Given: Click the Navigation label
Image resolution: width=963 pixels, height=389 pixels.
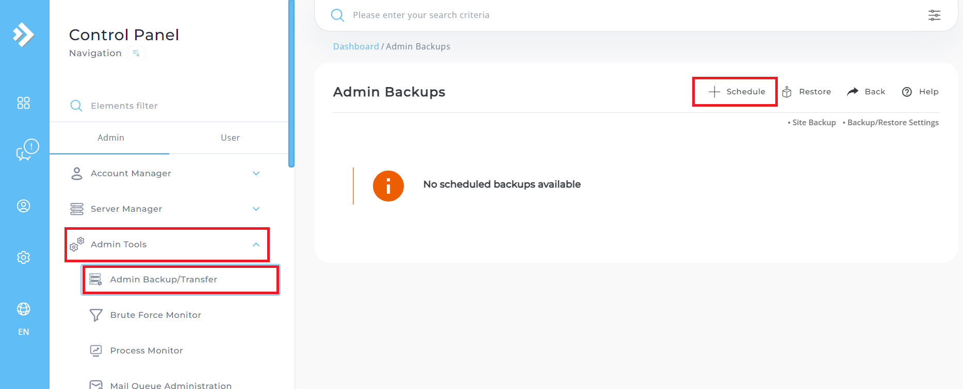Looking at the screenshot, I should point(95,53).
